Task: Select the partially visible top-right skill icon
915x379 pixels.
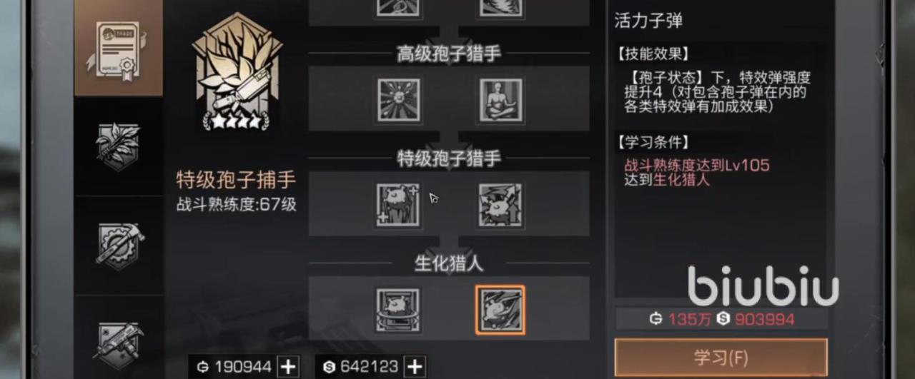Action: (500, 6)
